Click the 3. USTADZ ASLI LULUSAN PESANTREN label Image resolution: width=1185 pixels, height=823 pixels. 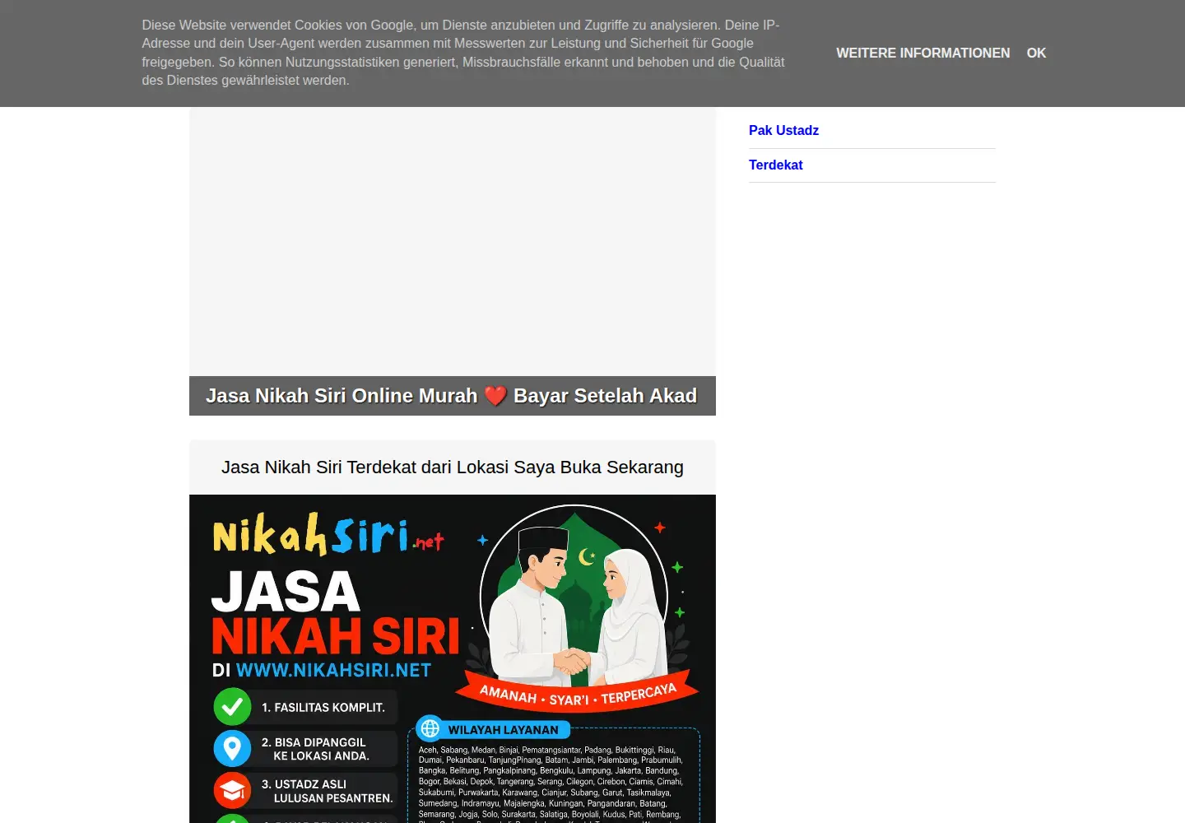coord(328,791)
